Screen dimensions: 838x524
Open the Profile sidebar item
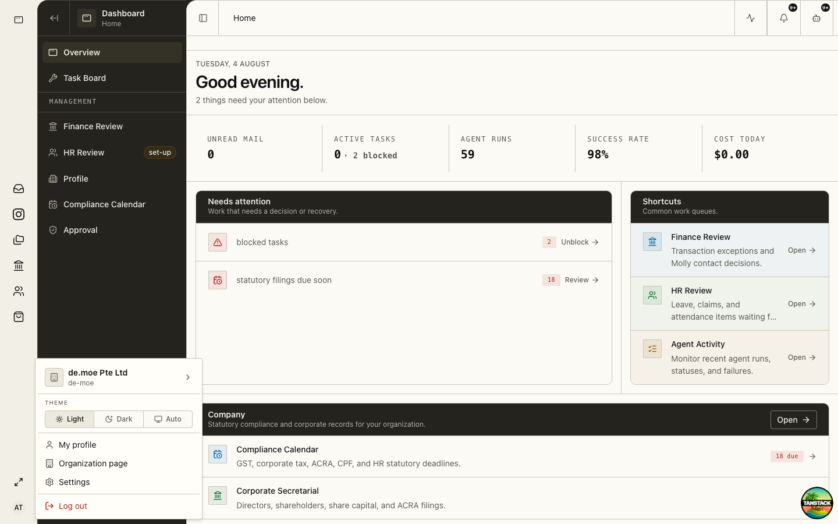[112, 179]
